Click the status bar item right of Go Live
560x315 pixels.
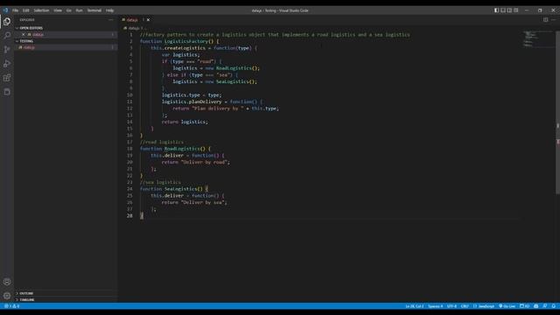pyautogui.click(x=525, y=306)
